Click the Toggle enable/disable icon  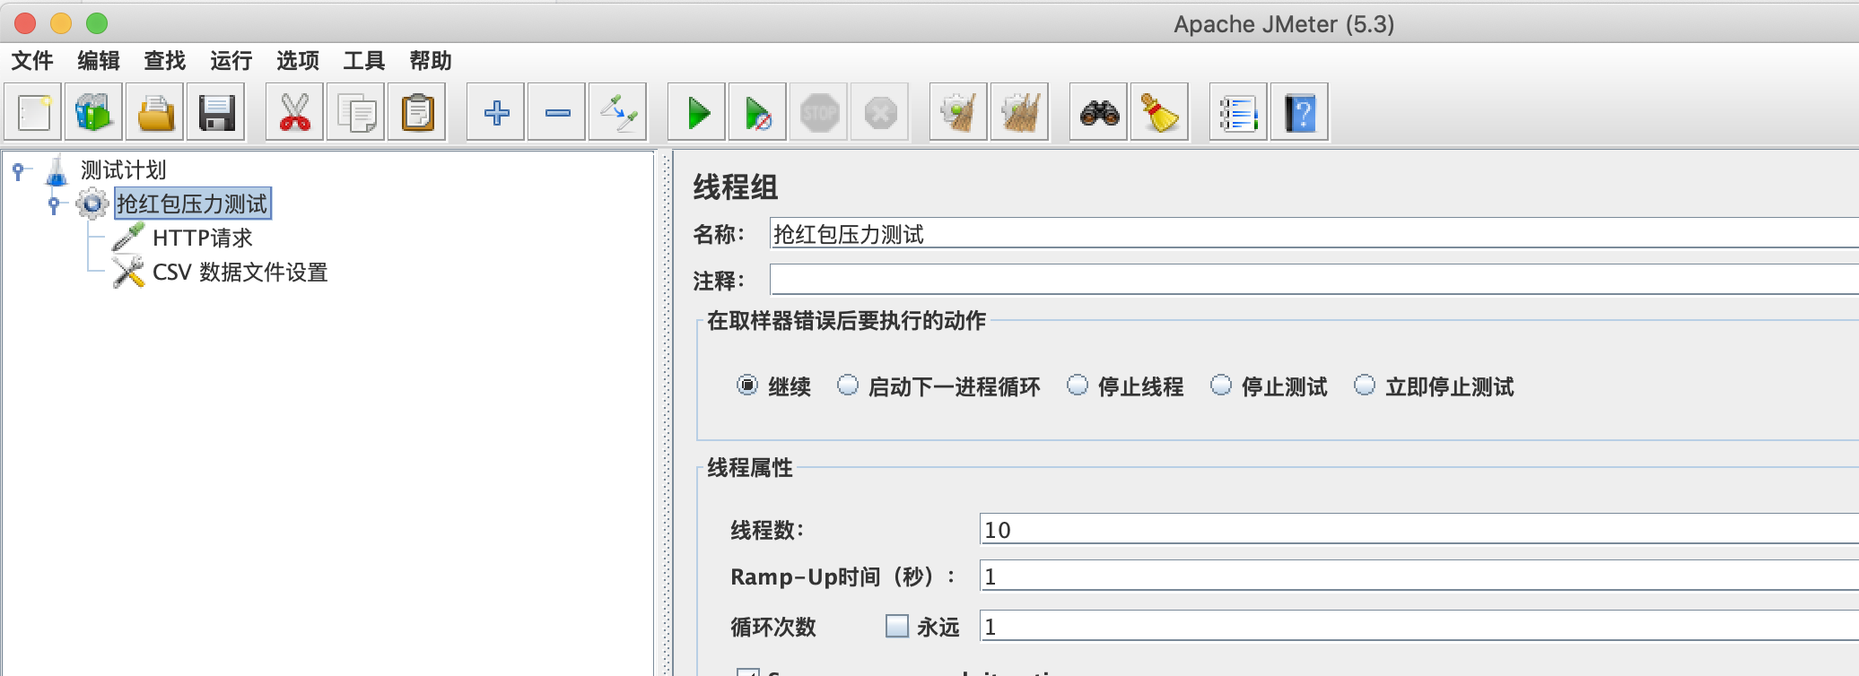(x=618, y=113)
